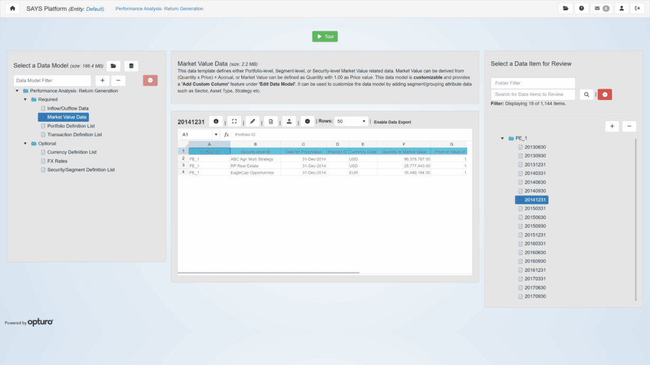Collapse the PE_1 folder

pos(502,138)
